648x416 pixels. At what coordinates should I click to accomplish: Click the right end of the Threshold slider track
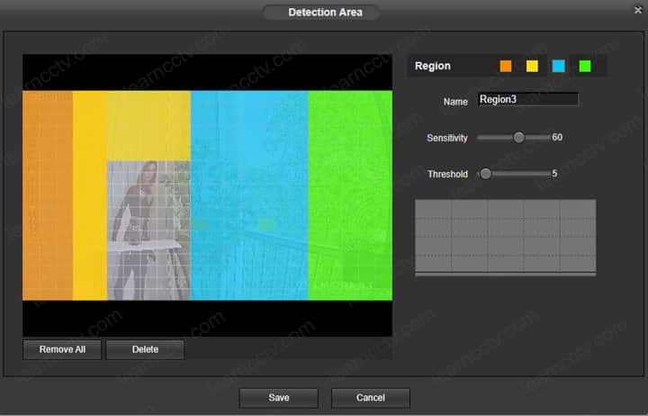tap(547, 174)
